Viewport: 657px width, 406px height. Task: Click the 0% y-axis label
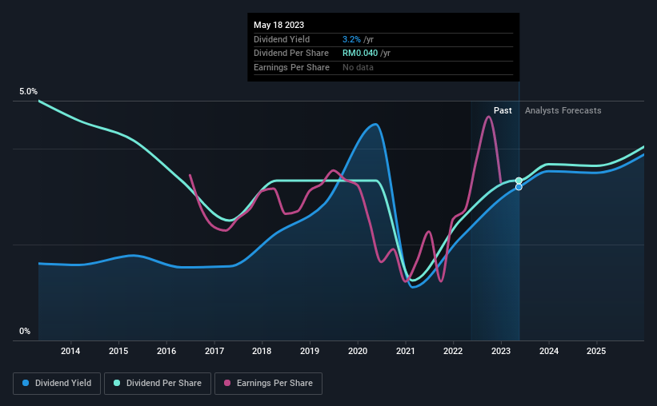point(25,332)
